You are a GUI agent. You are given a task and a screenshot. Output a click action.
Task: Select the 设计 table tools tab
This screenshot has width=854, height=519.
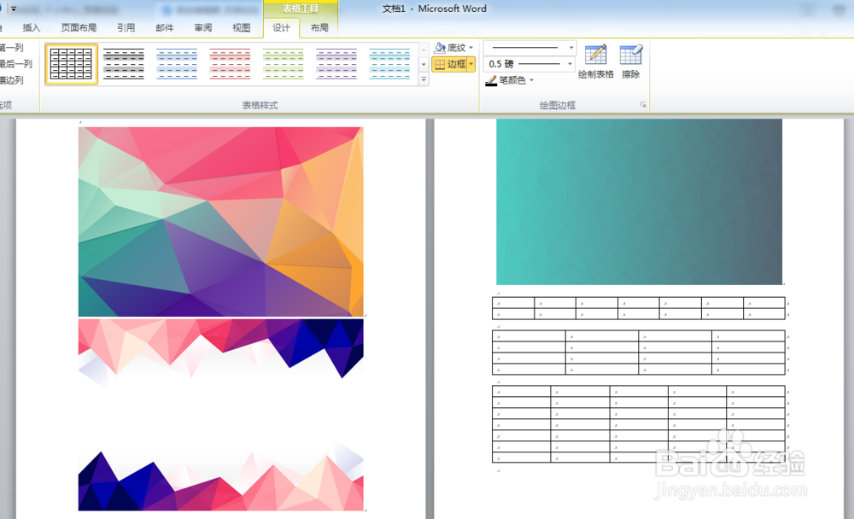pos(281,28)
